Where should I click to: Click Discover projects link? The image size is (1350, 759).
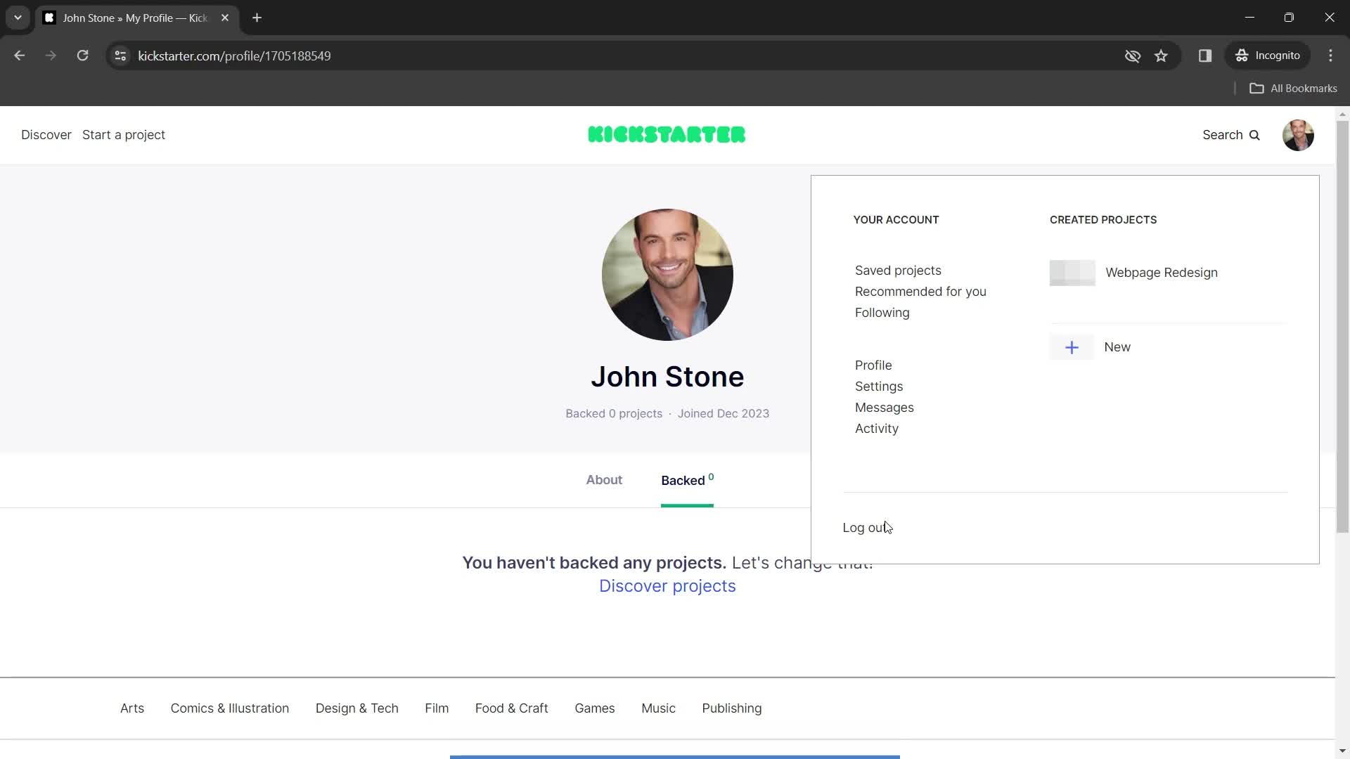pyautogui.click(x=667, y=585)
